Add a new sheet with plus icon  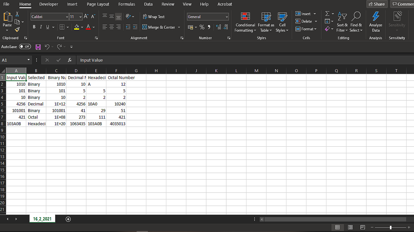point(68,219)
